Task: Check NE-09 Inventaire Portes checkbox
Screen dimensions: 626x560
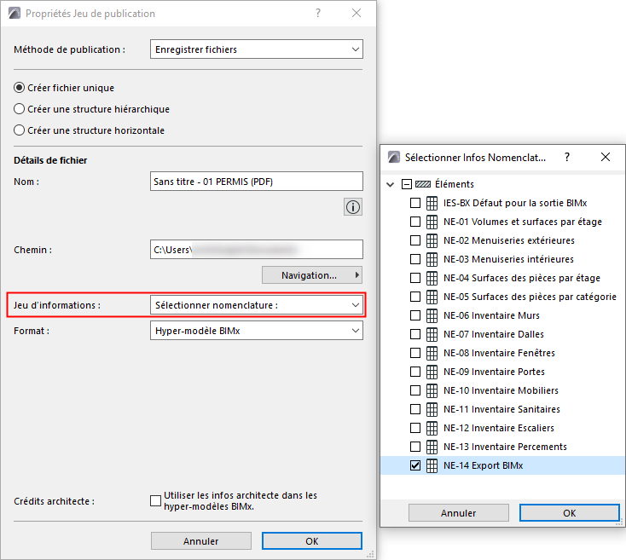Action: (415, 372)
